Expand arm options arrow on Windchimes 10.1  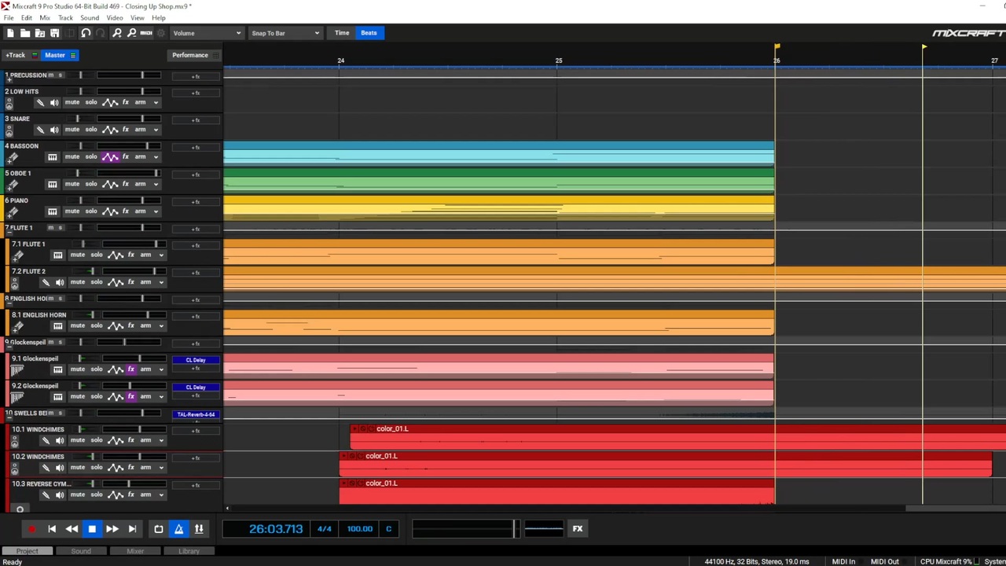(161, 440)
